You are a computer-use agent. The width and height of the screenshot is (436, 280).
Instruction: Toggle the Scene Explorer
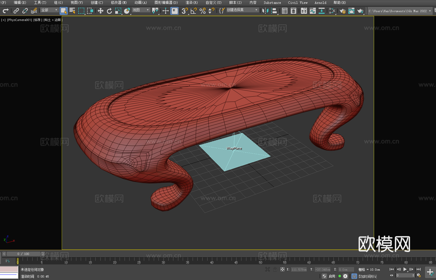(x=285, y=11)
